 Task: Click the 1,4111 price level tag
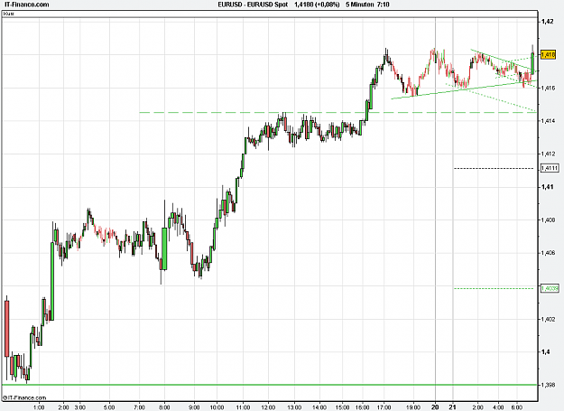(550, 168)
